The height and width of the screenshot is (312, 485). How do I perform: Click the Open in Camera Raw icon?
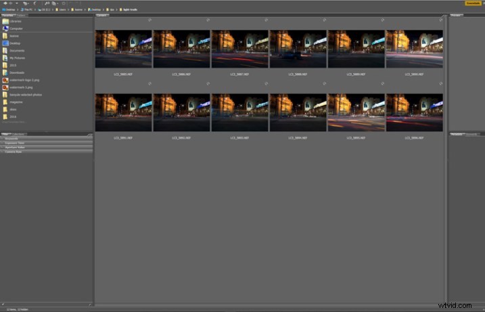coord(64,3)
